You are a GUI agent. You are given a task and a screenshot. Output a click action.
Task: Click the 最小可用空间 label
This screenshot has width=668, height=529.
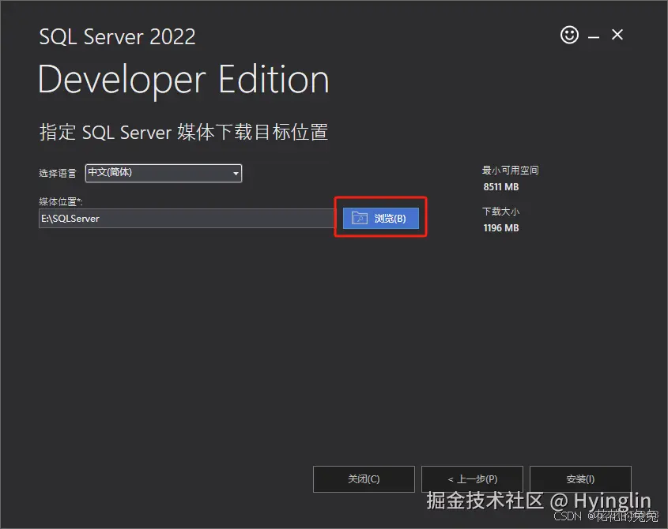click(x=511, y=171)
